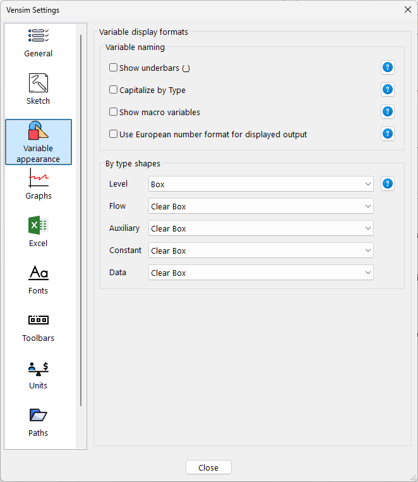Open the General settings section
This screenshot has width=418, height=482.
click(39, 43)
